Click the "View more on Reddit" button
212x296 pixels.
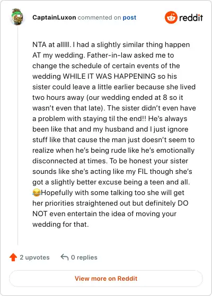click(106, 279)
